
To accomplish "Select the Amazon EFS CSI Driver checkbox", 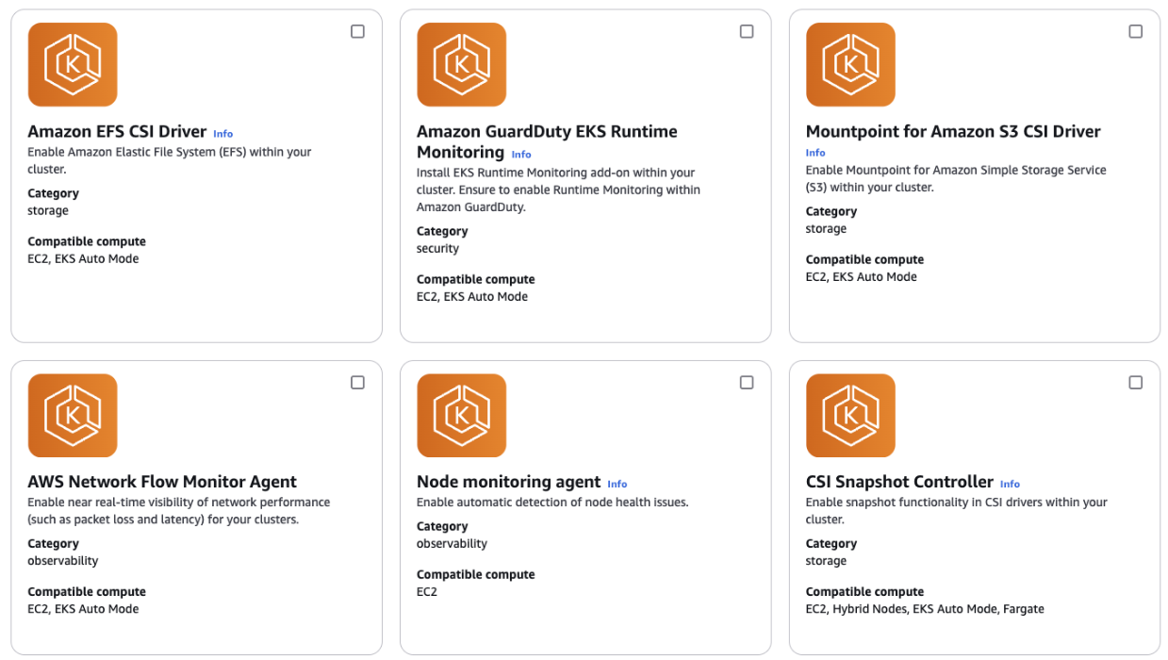I will coord(357,31).
